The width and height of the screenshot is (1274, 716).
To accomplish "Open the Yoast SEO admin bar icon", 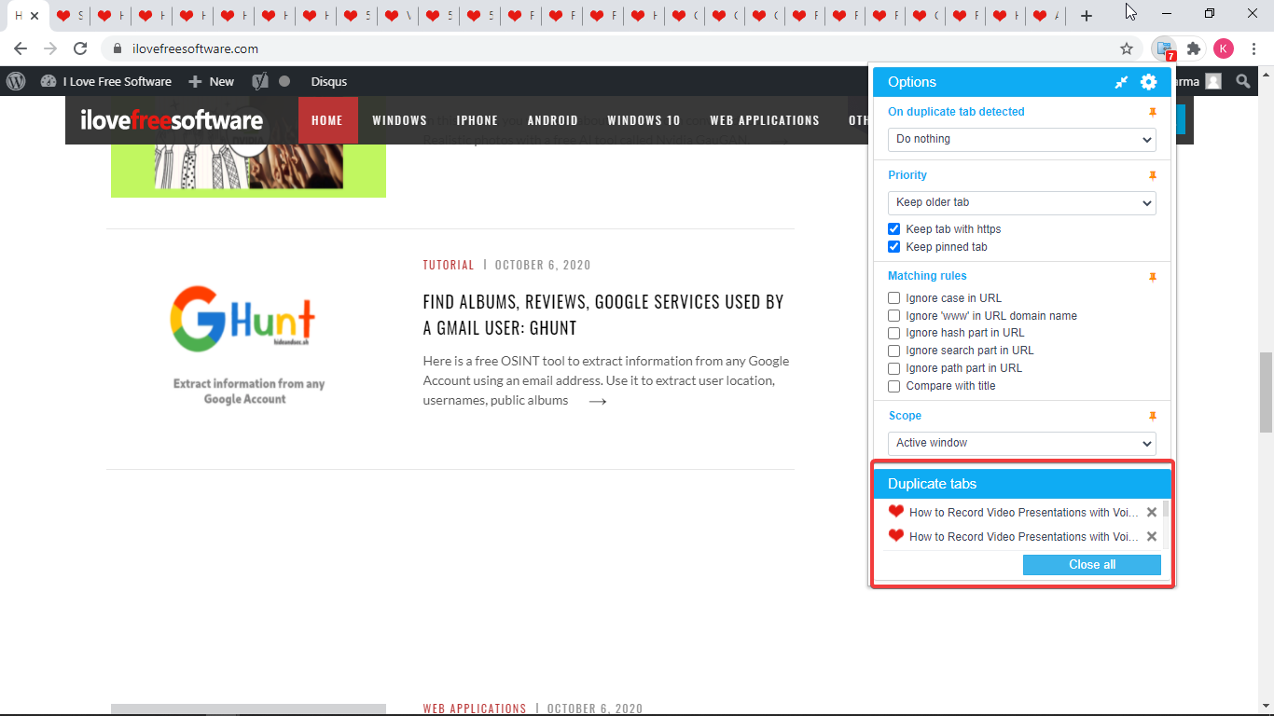I will tap(260, 81).
